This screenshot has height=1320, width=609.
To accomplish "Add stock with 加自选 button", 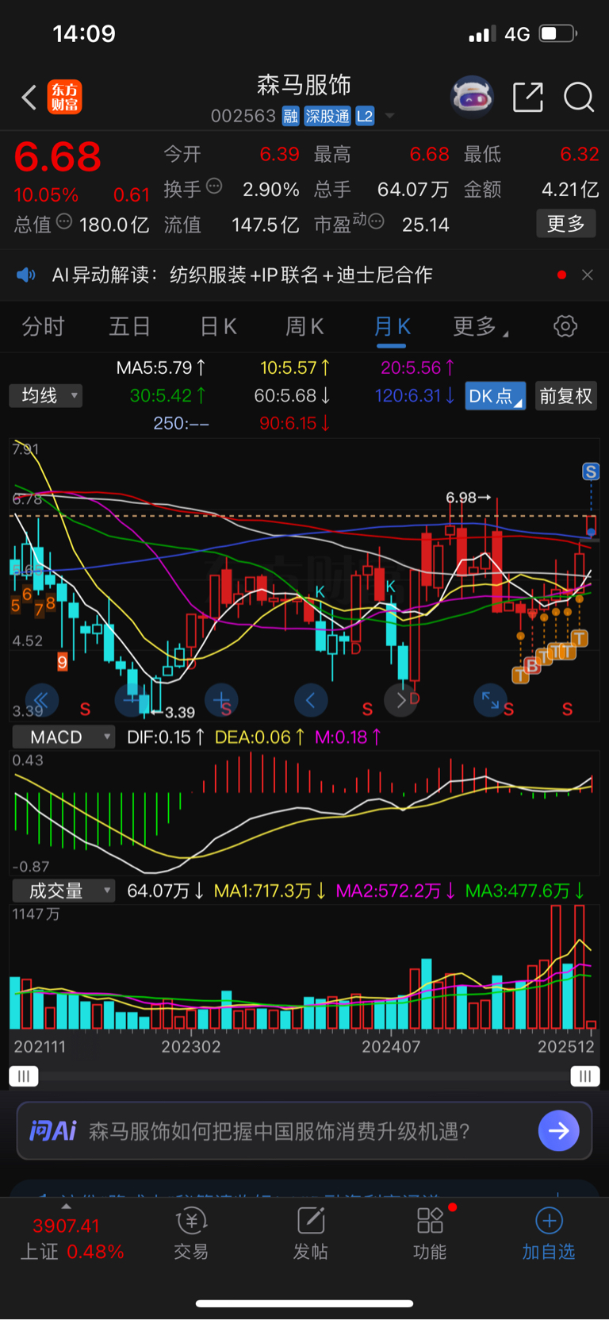I will coord(549,1234).
